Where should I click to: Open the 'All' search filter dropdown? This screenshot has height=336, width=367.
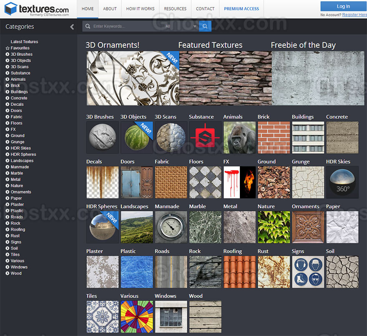tap(181, 26)
